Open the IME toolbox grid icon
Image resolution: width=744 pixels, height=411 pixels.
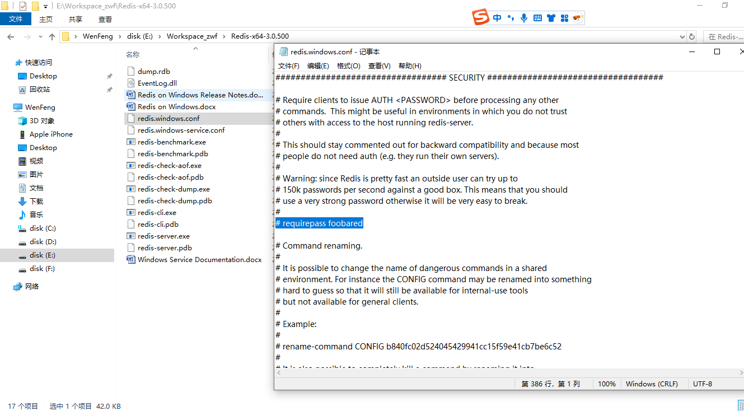pos(564,18)
